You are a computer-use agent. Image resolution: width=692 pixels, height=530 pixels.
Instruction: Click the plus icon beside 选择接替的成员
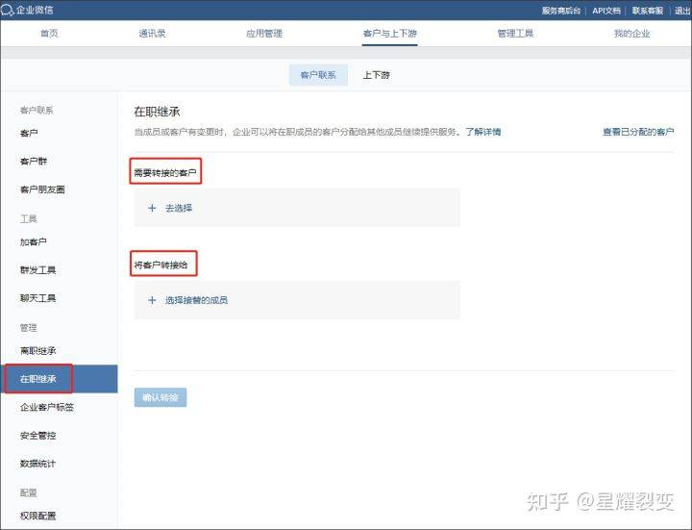click(x=152, y=300)
